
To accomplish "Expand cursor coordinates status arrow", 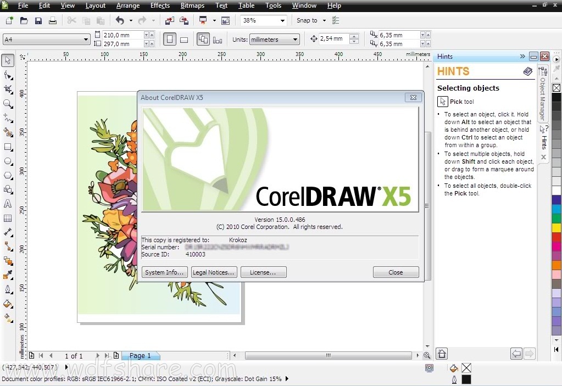I will [66, 367].
